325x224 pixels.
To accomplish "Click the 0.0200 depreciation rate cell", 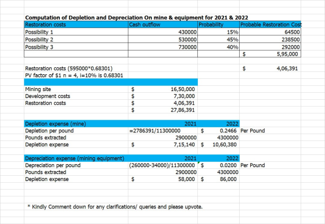I will (x=228, y=165).
